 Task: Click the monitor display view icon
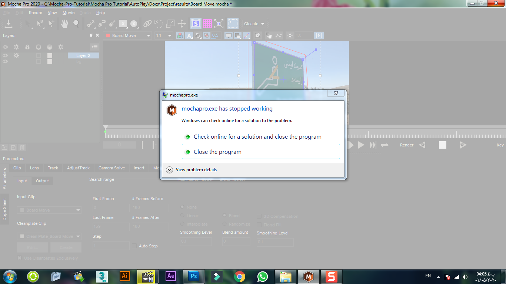[229, 35]
